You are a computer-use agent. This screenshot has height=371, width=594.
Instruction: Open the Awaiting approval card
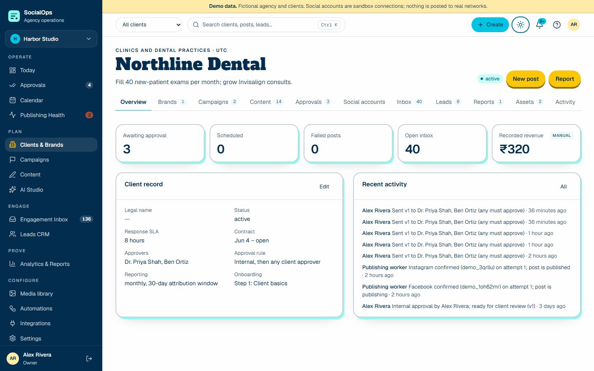(160, 143)
